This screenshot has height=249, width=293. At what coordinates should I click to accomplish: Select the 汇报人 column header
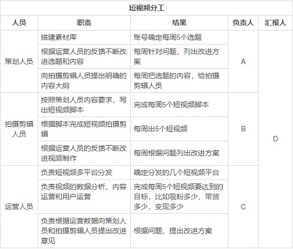(x=275, y=23)
